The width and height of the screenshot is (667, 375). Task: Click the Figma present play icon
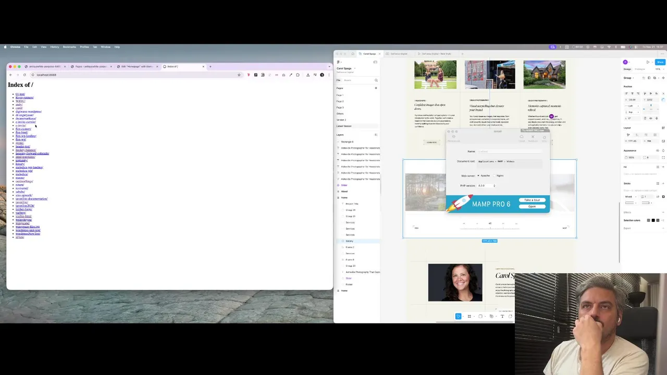pos(648,62)
